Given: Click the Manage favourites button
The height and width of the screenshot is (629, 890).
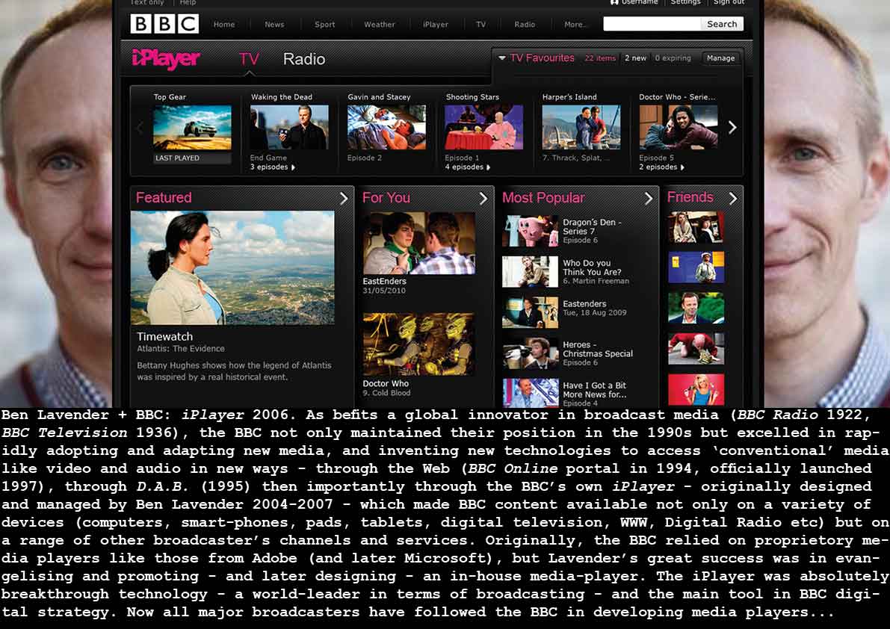Looking at the screenshot, I should 720,58.
